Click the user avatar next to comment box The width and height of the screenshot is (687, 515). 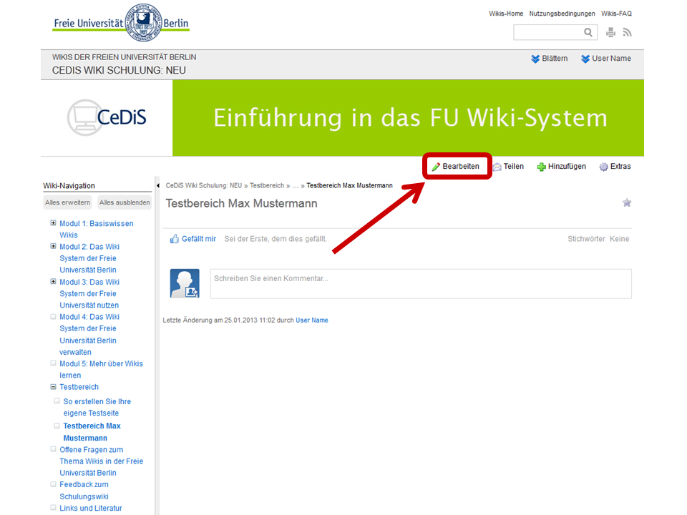(x=185, y=283)
